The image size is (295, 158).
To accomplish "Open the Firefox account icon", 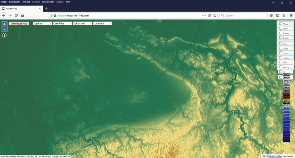I will pyautogui.click(x=284, y=16).
